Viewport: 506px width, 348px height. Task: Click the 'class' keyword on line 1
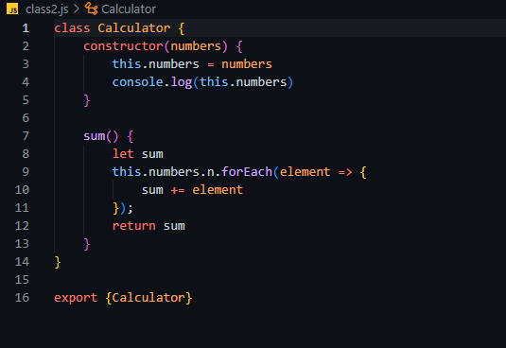72,28
